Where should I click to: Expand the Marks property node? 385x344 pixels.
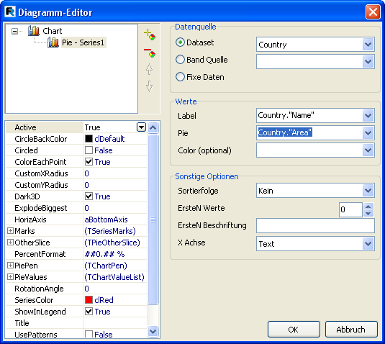click(10, 230)
